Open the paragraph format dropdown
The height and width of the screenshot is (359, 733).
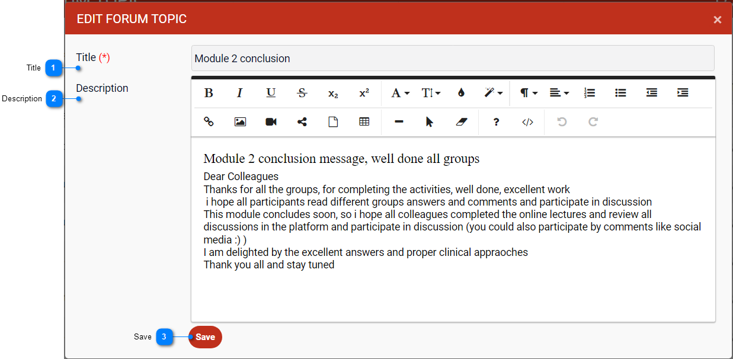(529, 93)
